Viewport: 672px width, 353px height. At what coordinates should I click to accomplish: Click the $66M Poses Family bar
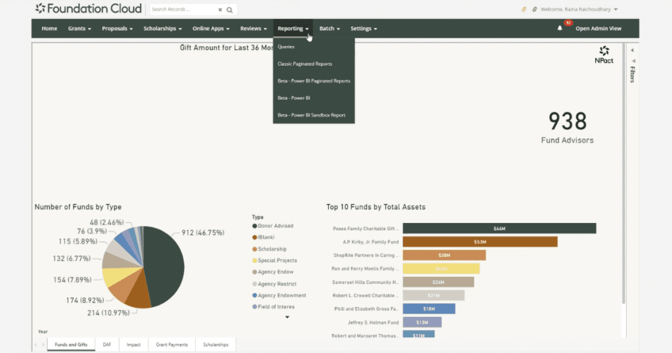[x=499, y=228]
